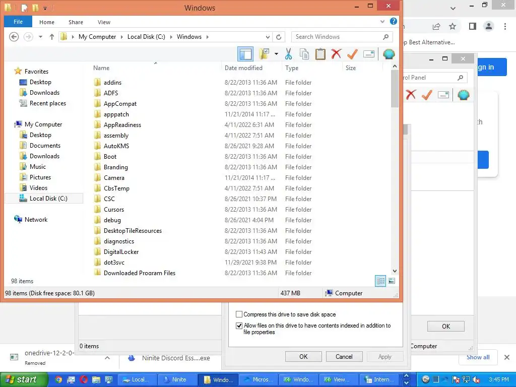Launch Chrome from the quick launch bar
Image resolution: width=516 pixels, height=387 pixels.
[x=58, y=380]
